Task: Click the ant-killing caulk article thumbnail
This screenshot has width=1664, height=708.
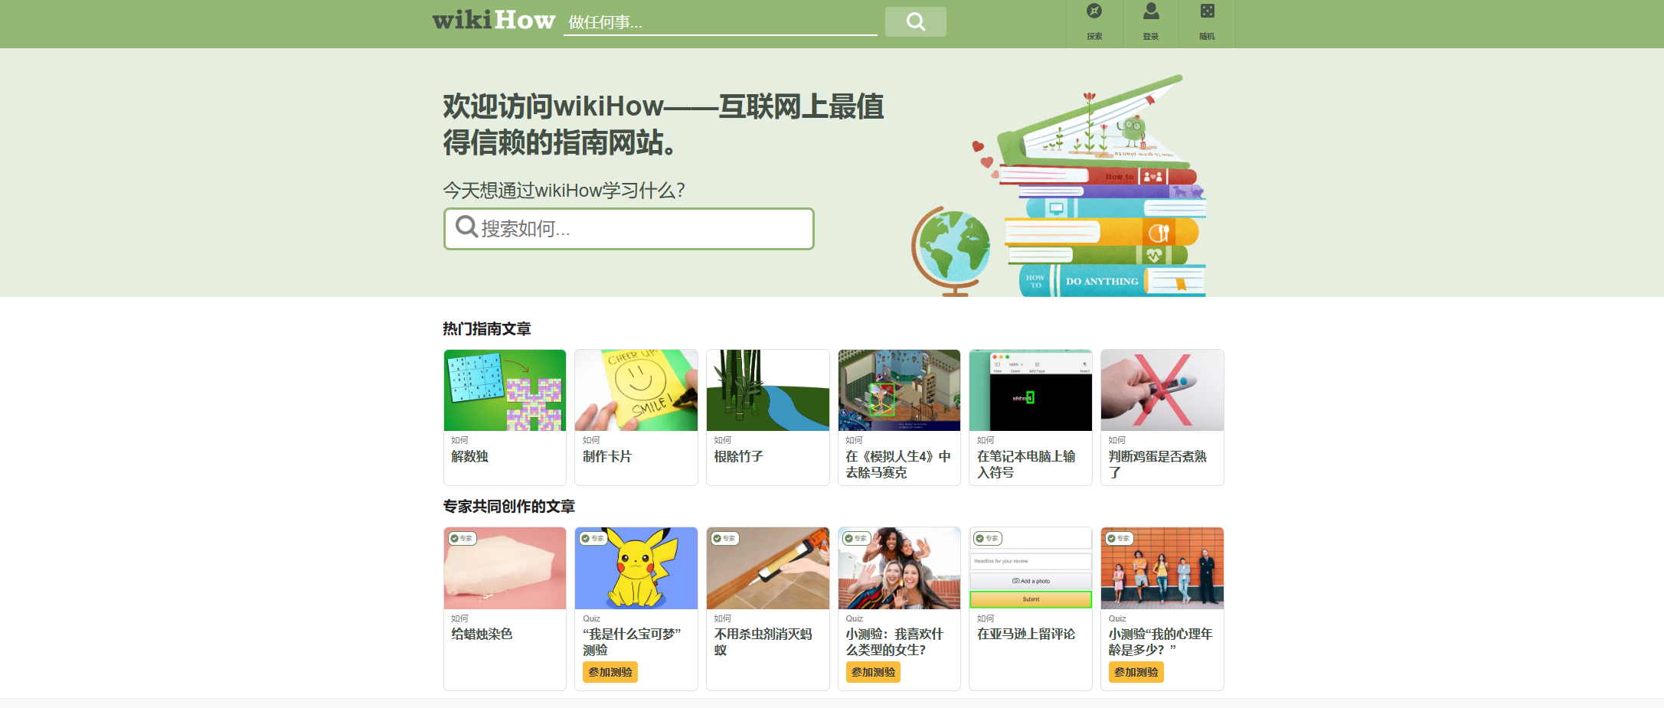Action: pyautogui.click(x=767, y=568)
